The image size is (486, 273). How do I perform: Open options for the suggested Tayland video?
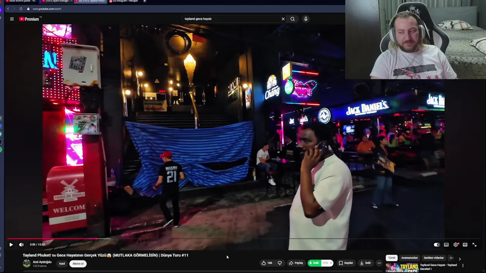[x=463, y=265]
